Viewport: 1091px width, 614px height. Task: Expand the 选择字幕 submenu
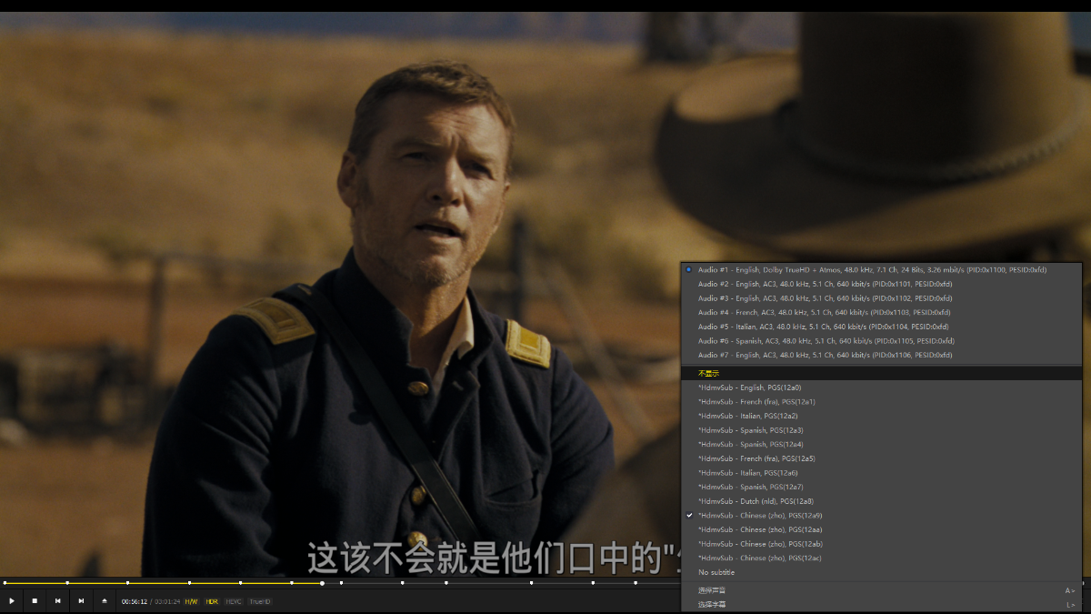[x=880, y=604]
